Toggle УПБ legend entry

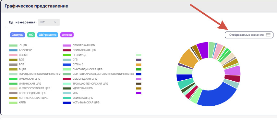pyautogui.click(x=70, y=93)
